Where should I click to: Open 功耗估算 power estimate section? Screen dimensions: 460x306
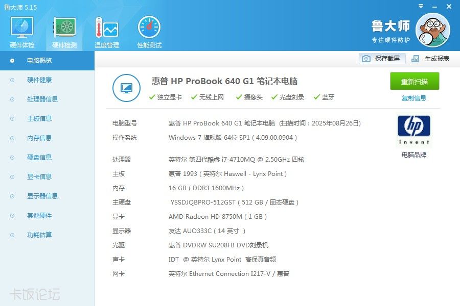click(39, 235)
